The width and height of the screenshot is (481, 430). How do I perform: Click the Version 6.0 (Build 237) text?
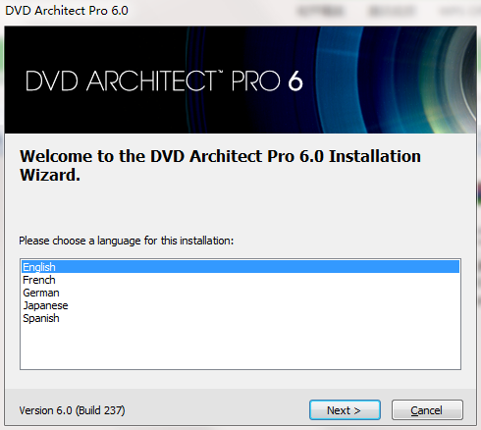point(72,410)
